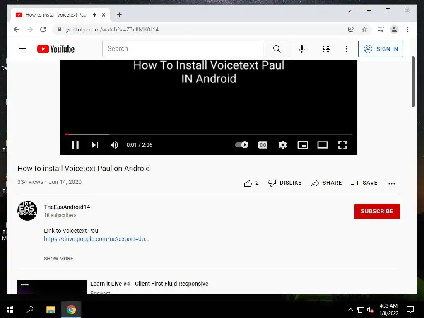The width and height of the screenshot is (424, 318).
Task: View site information lock icon
Action: coord(60,29)
